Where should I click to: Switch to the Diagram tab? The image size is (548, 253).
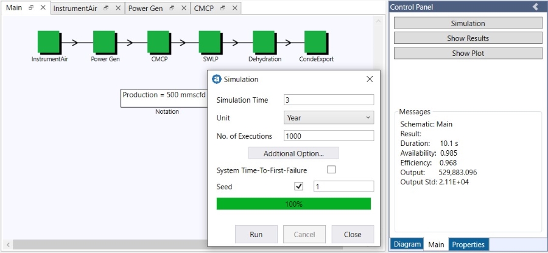click(407, 244)
